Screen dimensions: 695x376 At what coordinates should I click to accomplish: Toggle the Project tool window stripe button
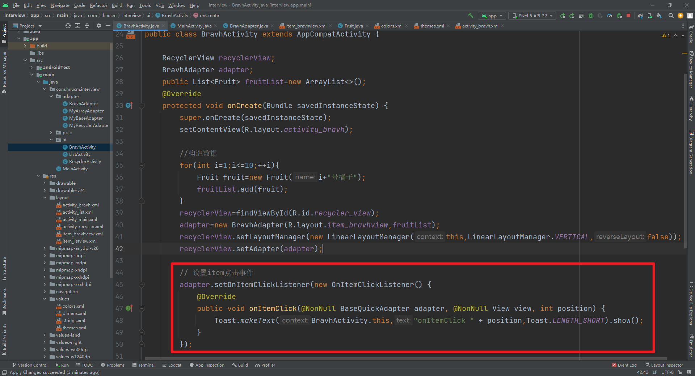coord(4,34)
